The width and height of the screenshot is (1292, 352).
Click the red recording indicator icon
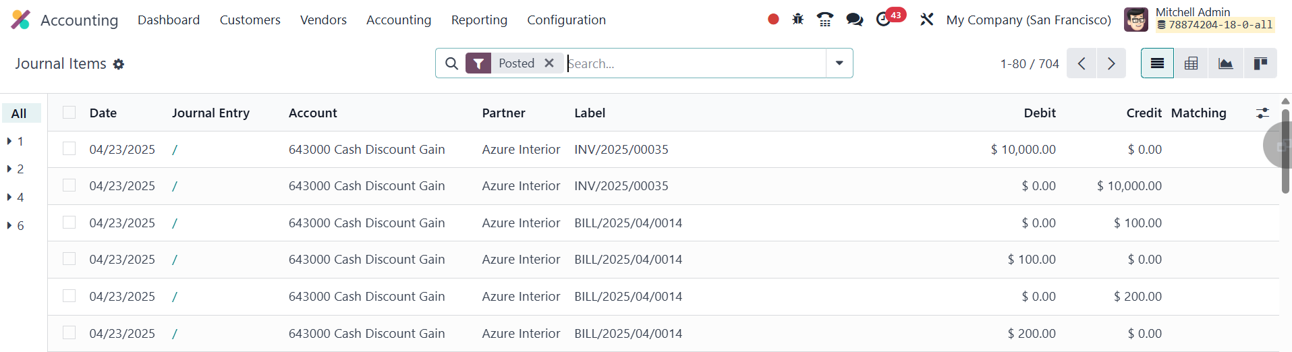tap(773, 20)
